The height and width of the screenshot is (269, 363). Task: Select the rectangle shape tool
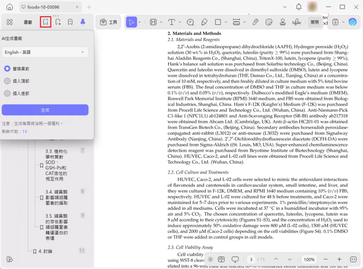coord(218,22)
